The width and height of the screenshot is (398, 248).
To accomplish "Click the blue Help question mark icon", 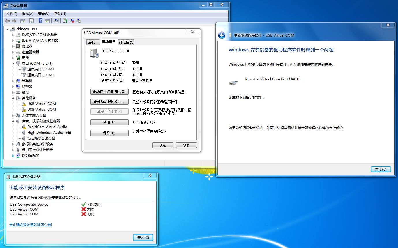I will pos(41,21).
